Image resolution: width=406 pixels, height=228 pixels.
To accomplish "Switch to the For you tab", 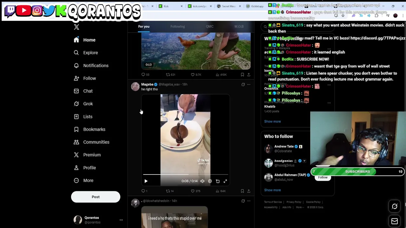I will (144, 27).
